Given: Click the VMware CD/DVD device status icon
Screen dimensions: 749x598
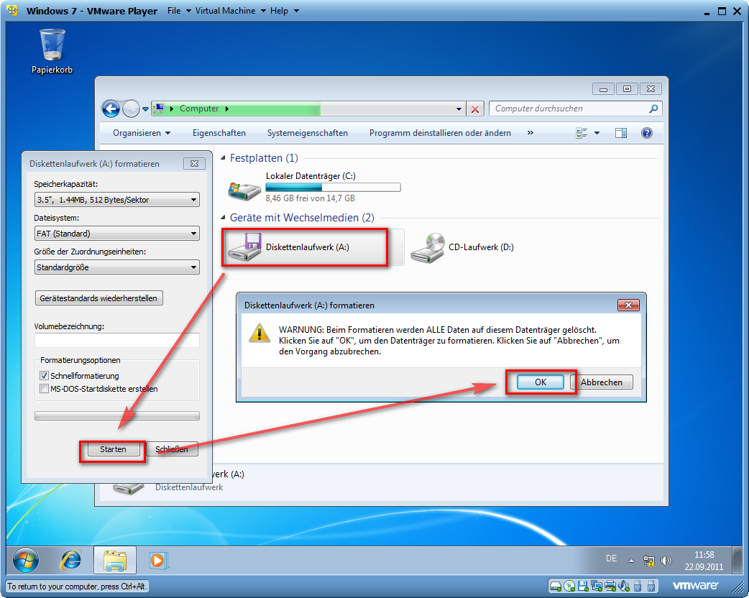Looking at the screenshot, I should (569, 586).
